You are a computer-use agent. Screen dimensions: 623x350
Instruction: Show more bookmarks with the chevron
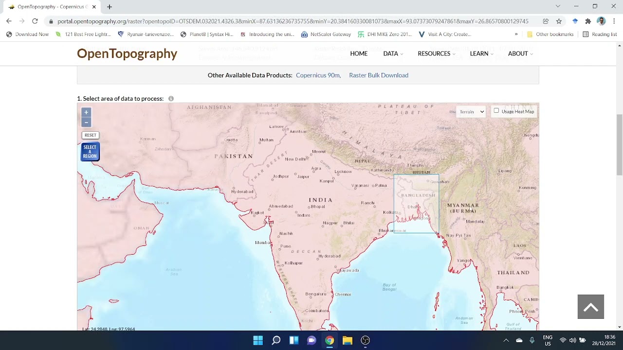pyautogui.click(x=516, y=35)
